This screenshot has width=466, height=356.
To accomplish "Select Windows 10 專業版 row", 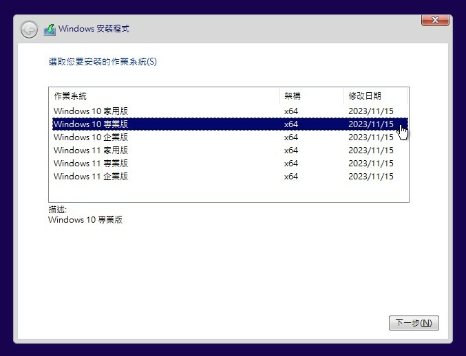I will click(230, 124).
